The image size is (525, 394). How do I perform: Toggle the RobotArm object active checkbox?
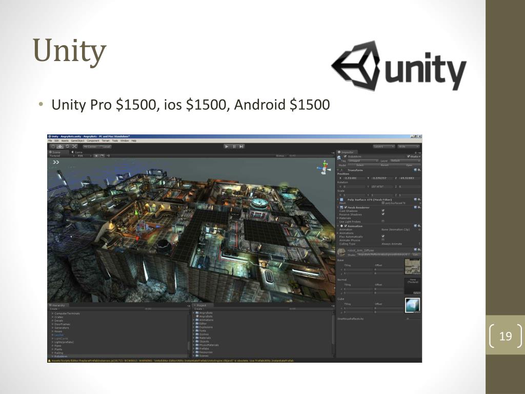point(345,156)
